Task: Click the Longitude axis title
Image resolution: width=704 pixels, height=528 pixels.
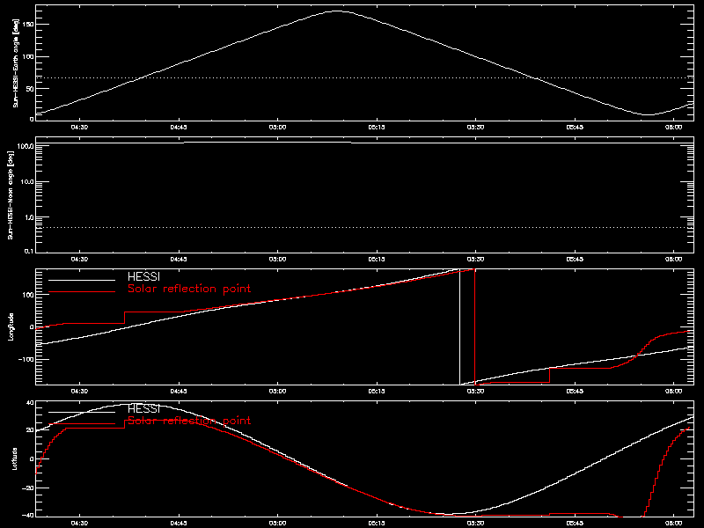Action: pos(11,326)
